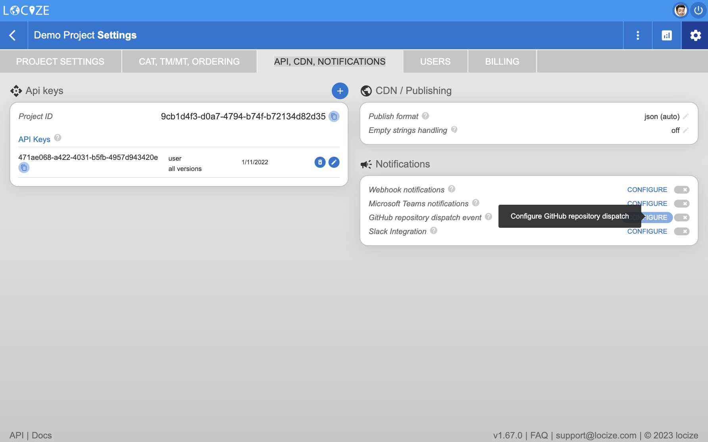Click the user profile avatar
Screen dimensions: 708x442
[681, 10]
